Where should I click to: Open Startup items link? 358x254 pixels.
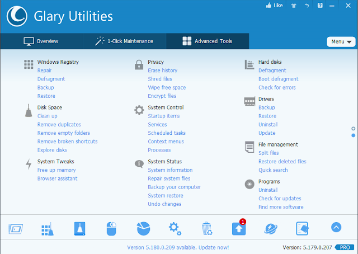click(164, 116)
